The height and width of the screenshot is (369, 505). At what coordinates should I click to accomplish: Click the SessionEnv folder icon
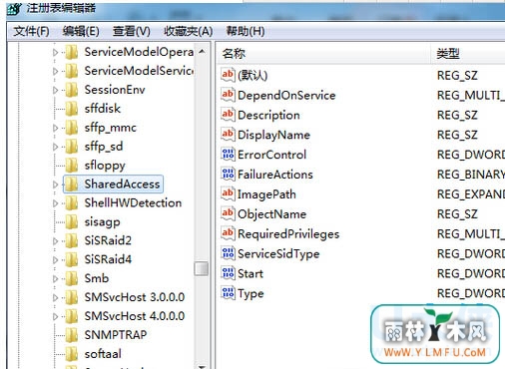(72, 90)
